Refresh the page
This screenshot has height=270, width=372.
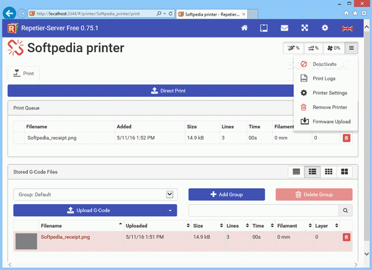tap(170, 14)
